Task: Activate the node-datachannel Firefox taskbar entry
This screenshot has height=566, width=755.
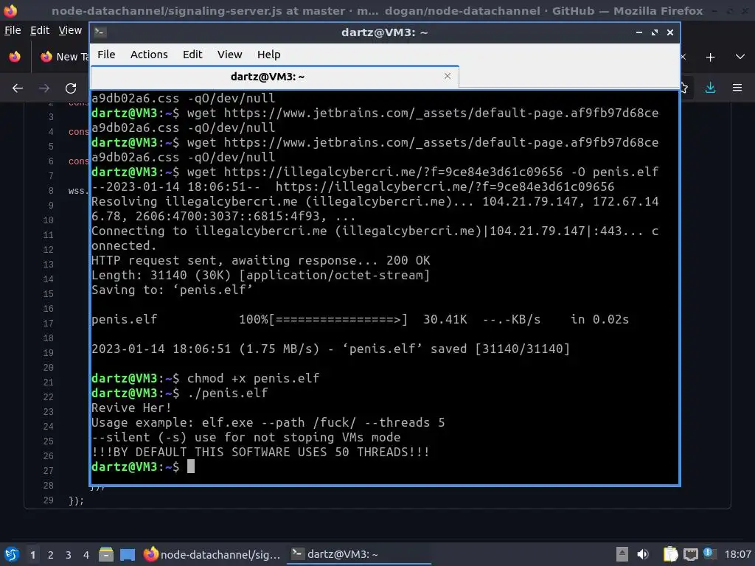Action: click(x=212, y=554)
